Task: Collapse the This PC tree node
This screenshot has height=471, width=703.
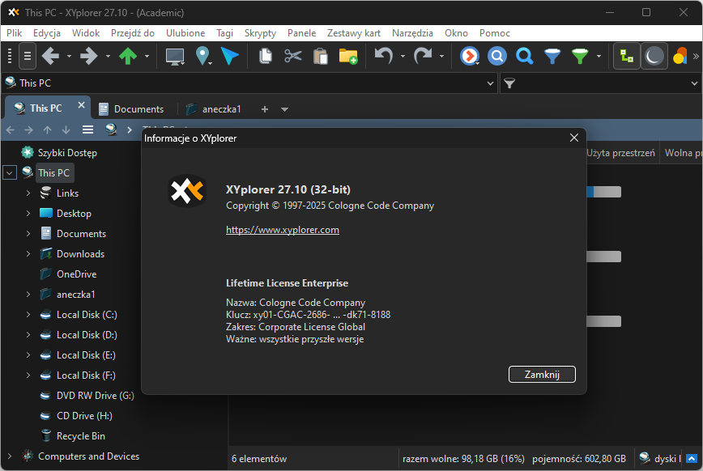Action: click(10, 172)
